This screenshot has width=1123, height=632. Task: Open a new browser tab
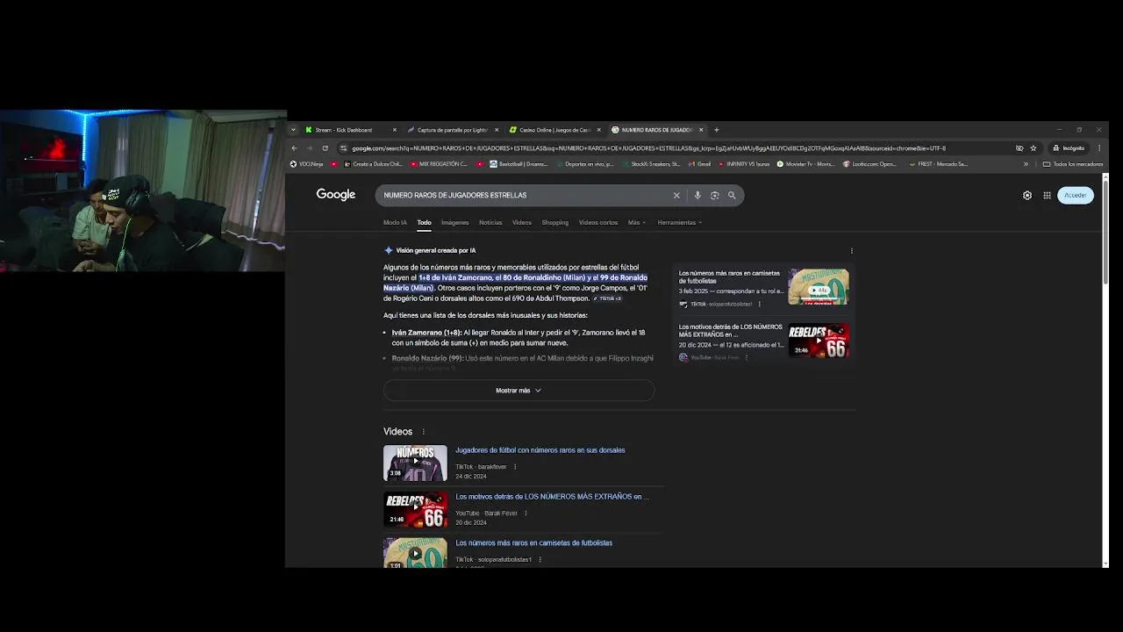coord(716,130)
